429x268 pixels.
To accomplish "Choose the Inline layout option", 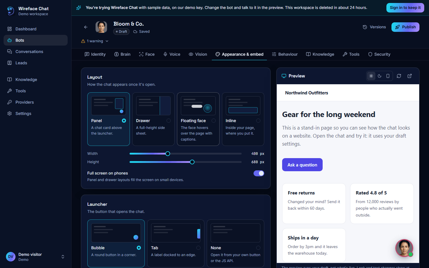I will (x=243, y=119).
